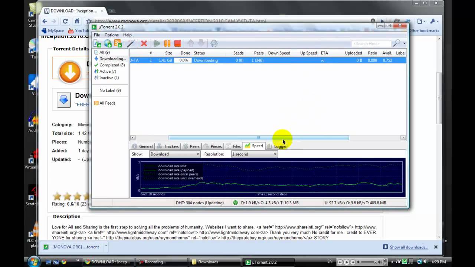475x267 pixels.
Task: Click the red X Remove torrent icon
Action: (144, 43)
